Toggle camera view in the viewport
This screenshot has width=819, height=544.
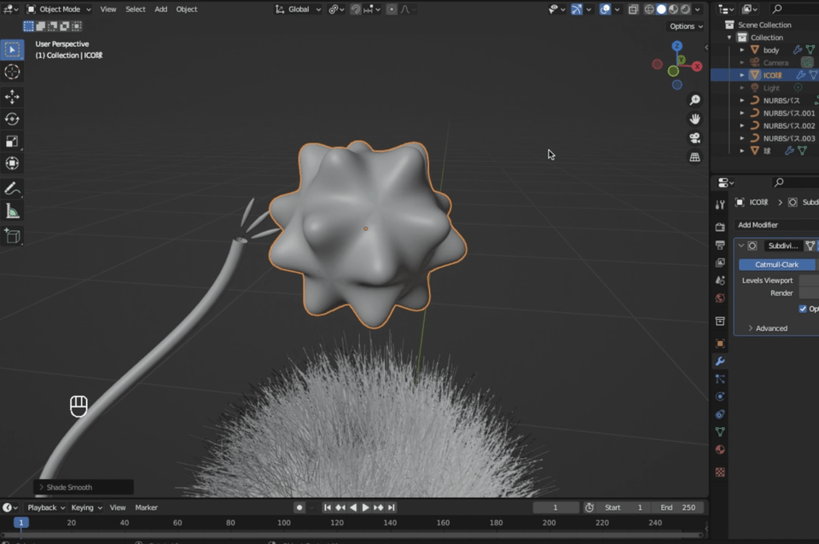click(695, 138)
